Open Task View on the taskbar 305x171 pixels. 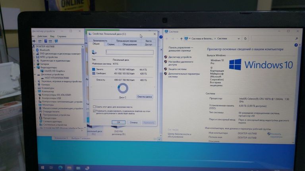tap(51, 167)
